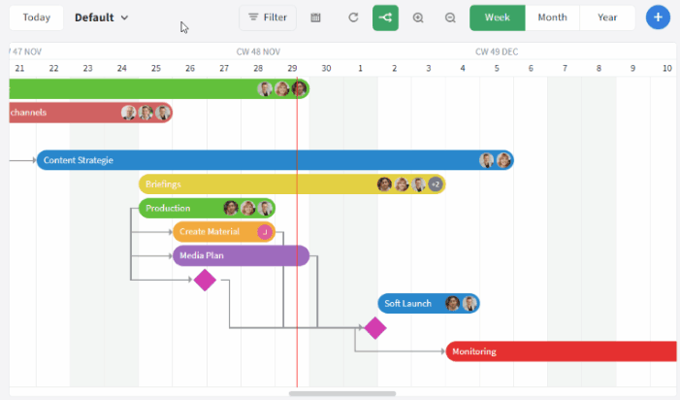680x400 pixels.
Task: Click the +2 assignees badge on Briefings
Action: 436,184
